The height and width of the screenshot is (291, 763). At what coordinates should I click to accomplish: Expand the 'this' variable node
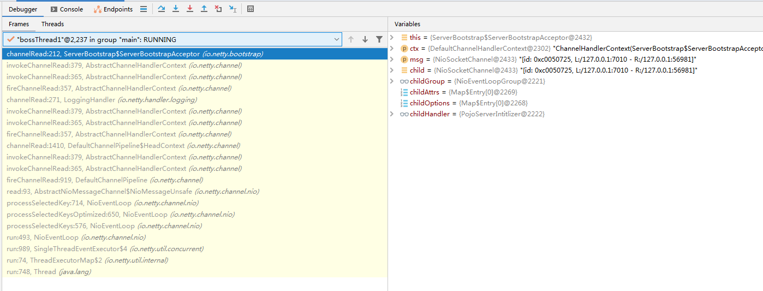pos(392,38)
